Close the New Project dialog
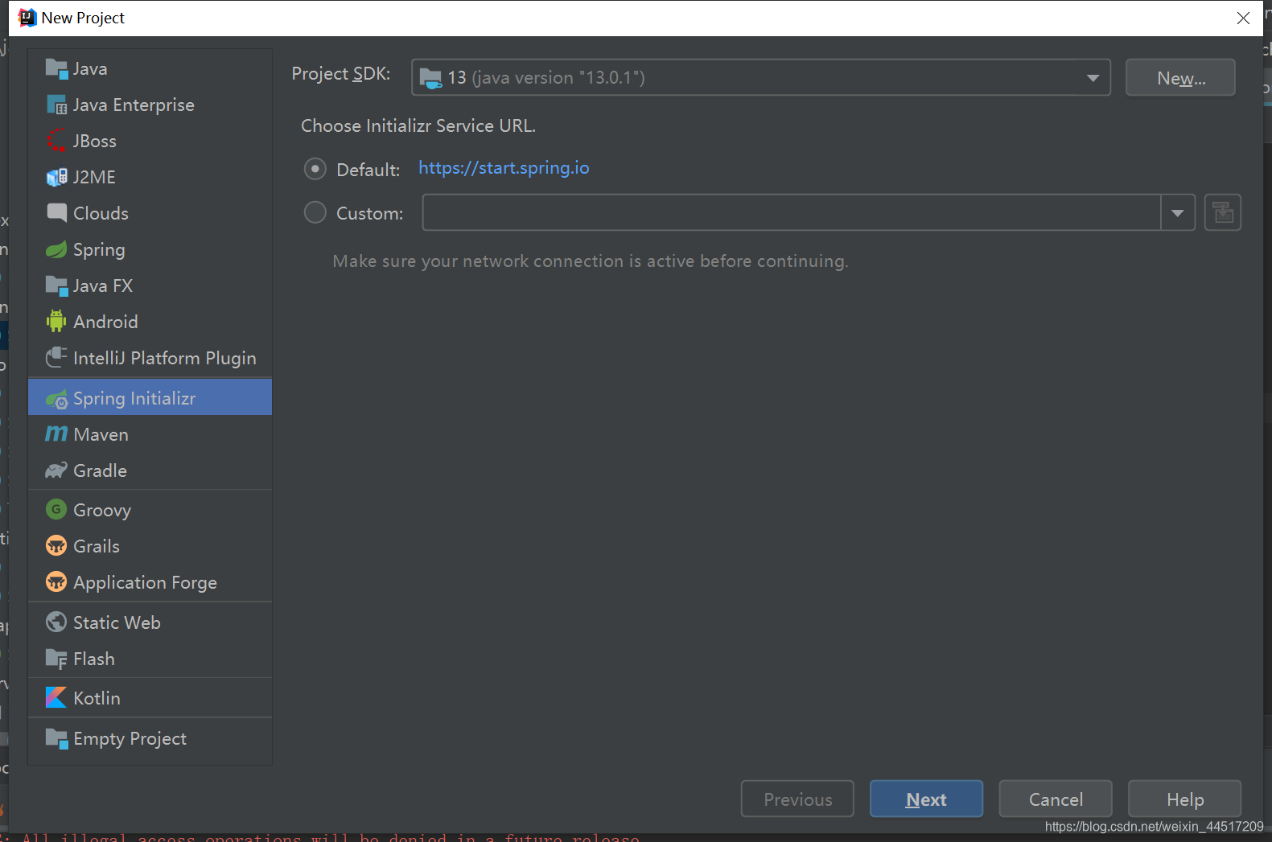This screenshot has width=1272, height=842. click(x=1243, y=18)
